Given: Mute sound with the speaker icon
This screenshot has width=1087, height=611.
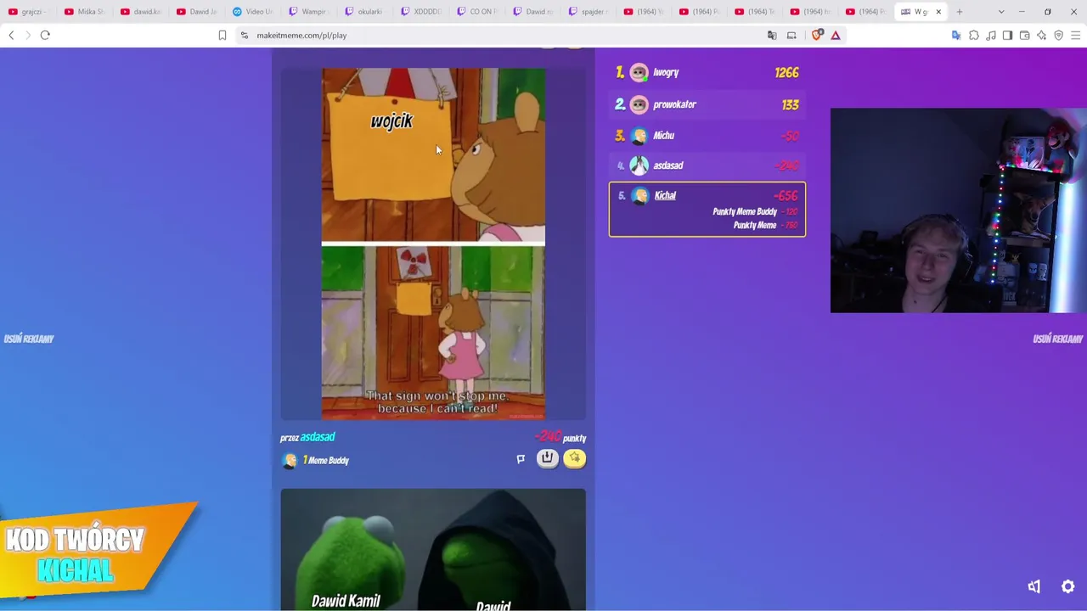Looking at the screenshot, I should point(1034,586).
